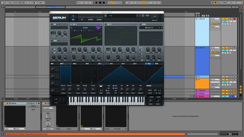Toggle the MIDI map mode button
The image size is (244, 137).
click(x=225, y=3)
